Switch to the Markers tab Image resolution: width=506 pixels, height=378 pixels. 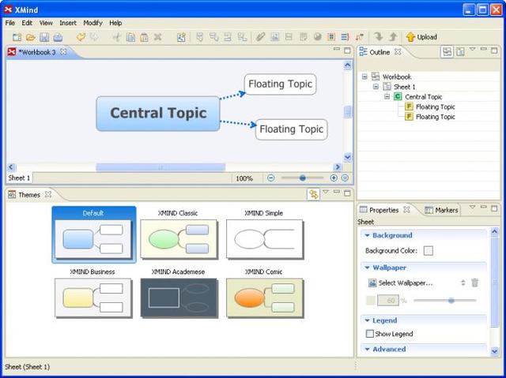pos(441,210)
